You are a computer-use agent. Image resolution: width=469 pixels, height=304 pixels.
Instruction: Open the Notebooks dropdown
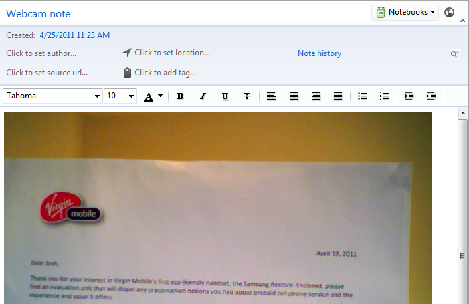click(405, 13)
